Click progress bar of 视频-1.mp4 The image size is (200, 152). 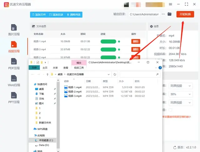pyautogui.click(x=108, y=42)
